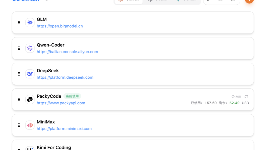Click the remaining balance 52.40
This screenshot has height=150, width=267.
235,103
